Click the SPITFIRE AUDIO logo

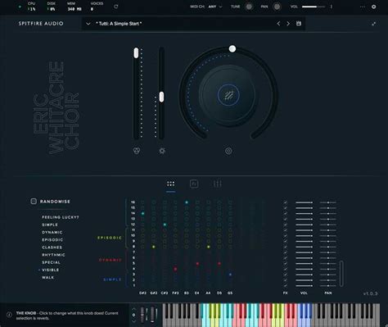pos(41,24)
